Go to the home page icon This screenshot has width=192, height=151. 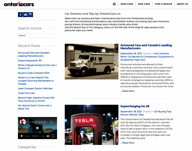coord(114,4)
